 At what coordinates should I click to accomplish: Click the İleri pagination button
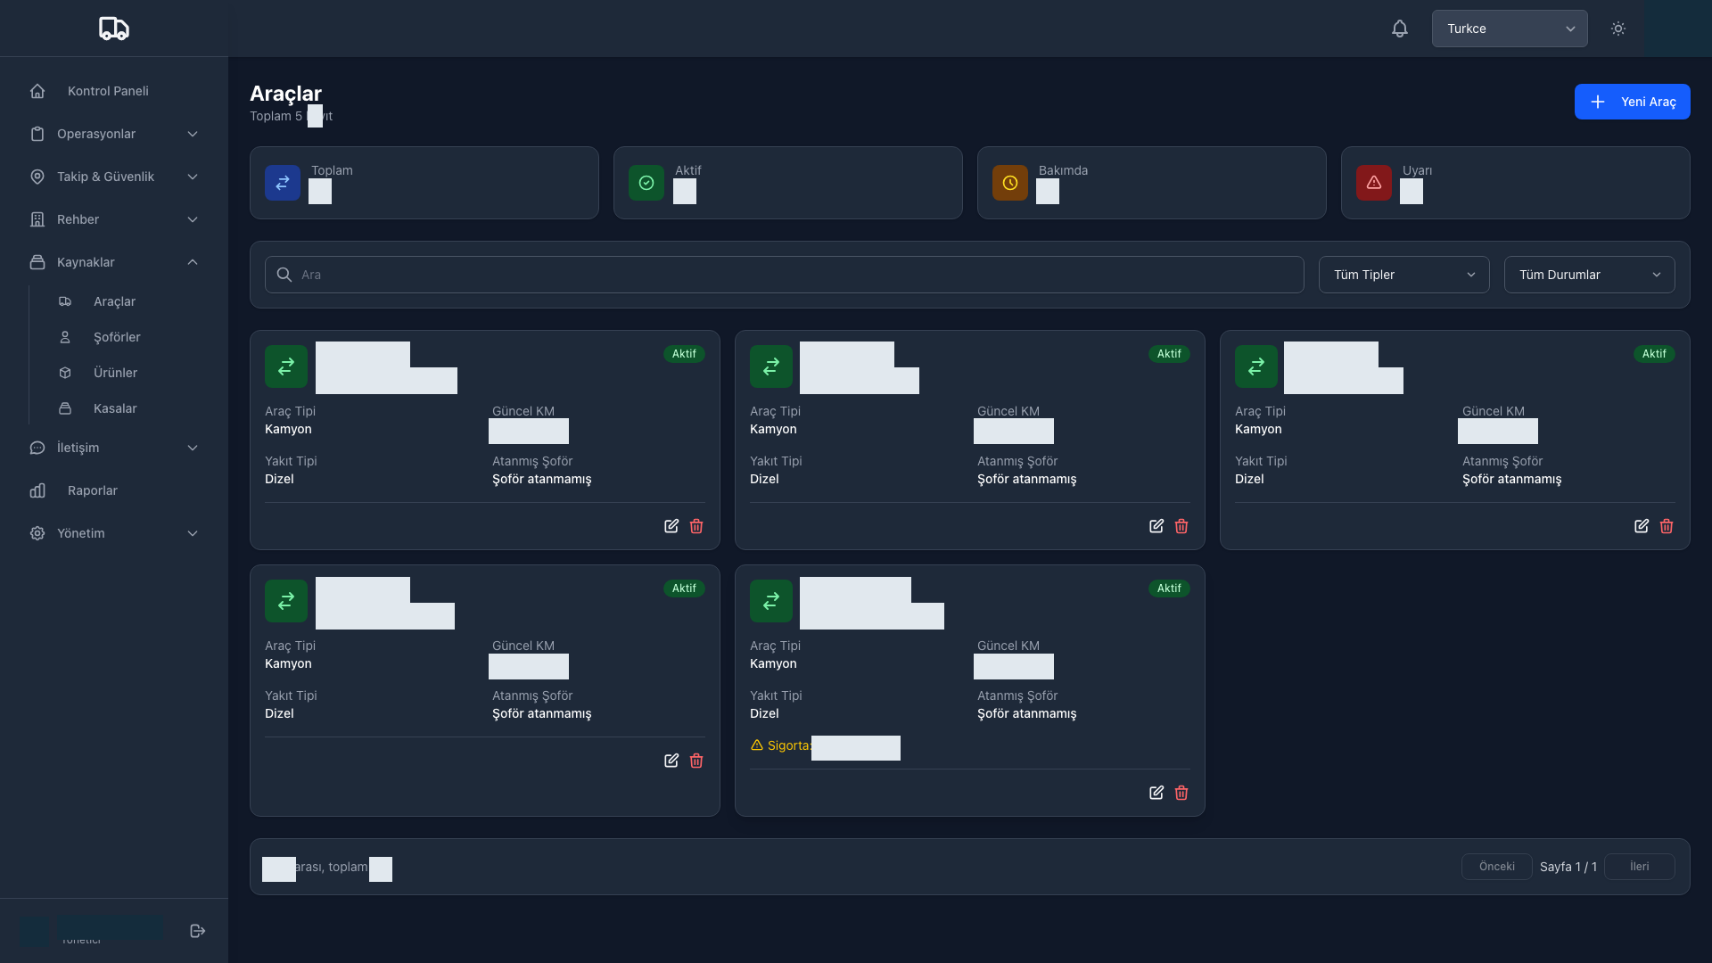coord(1639,867)
